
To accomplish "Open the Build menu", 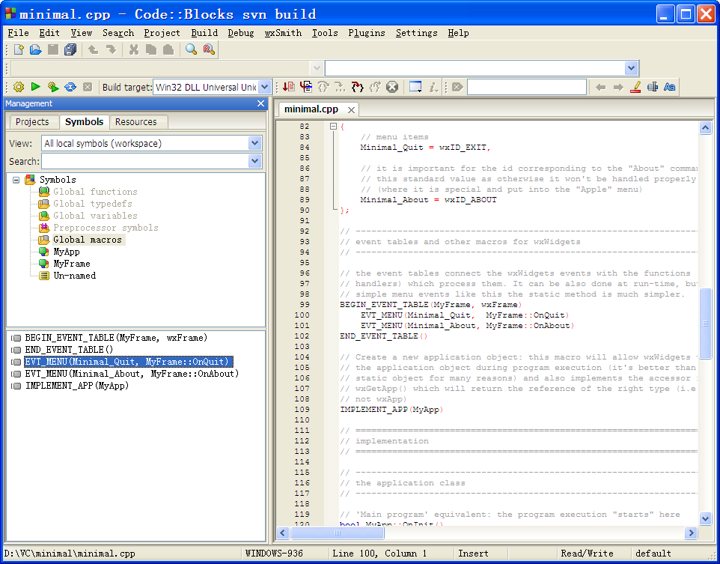I will (204, 33).
